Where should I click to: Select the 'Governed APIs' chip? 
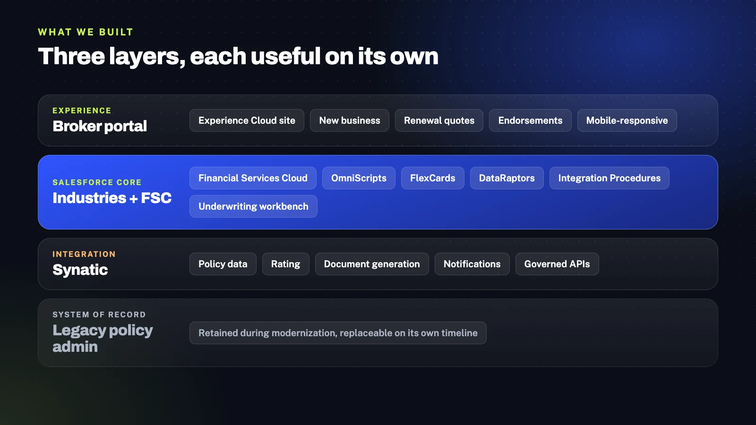(x=557, y=264)
